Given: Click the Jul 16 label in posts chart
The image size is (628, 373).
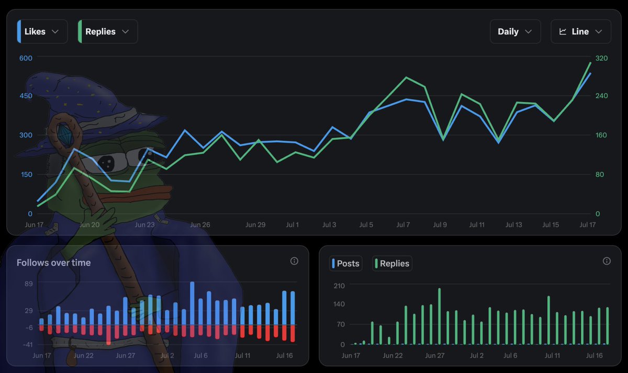Looking at the screenshot, I should (595, 356).
